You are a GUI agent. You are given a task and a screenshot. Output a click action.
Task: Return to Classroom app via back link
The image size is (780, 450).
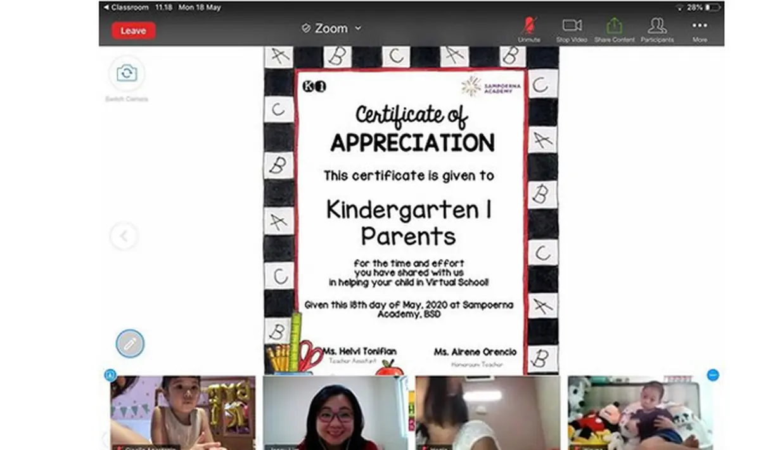point(127,8)
